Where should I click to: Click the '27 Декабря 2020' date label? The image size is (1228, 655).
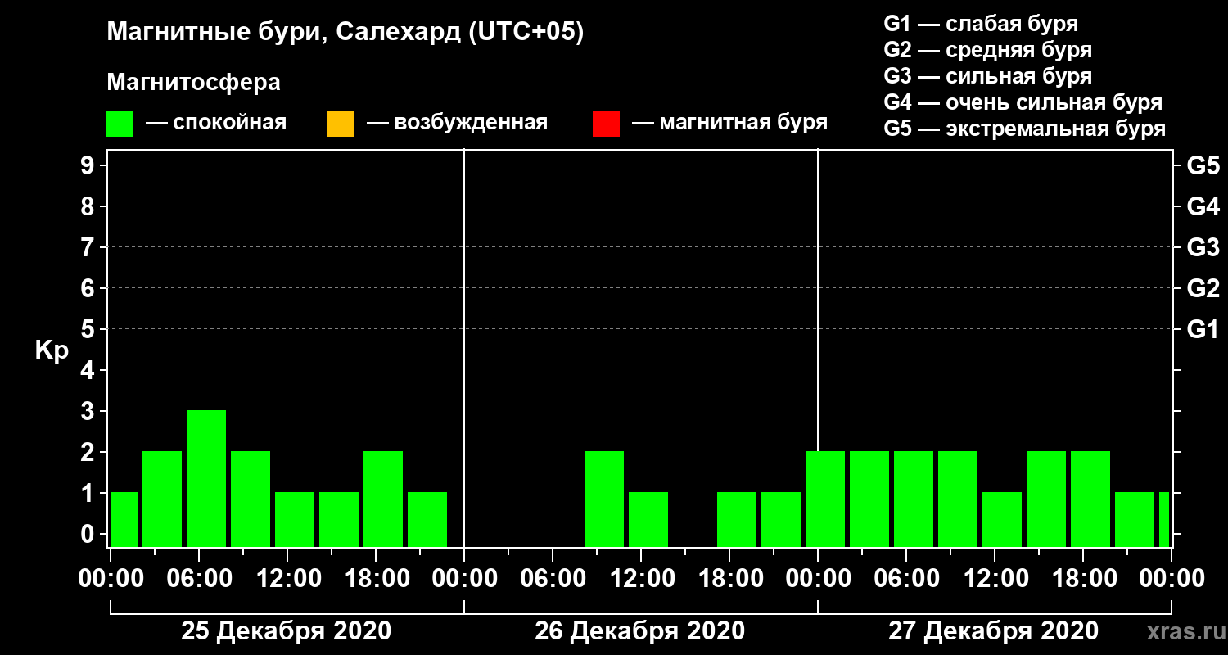993,631
